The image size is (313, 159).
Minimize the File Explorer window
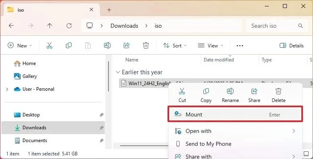(x=267, y=6)
